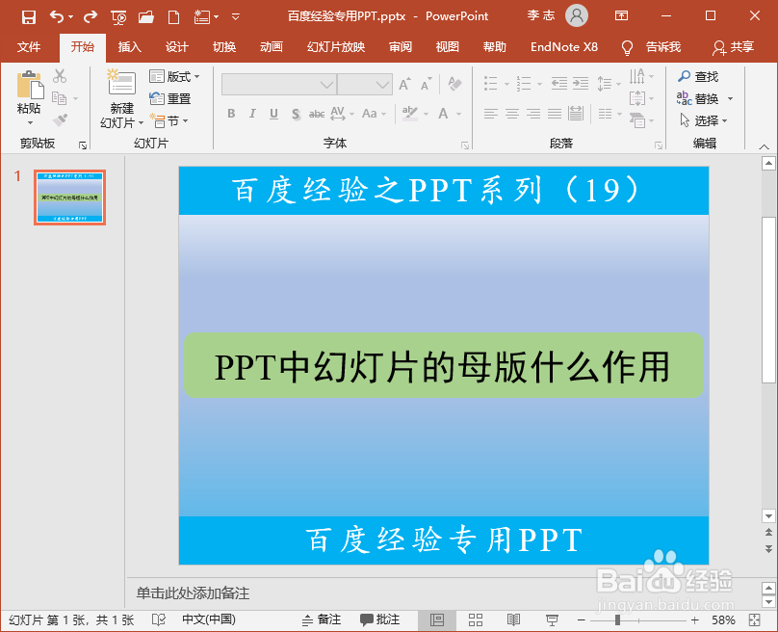Open the 文件 menu

pos(29,47)
